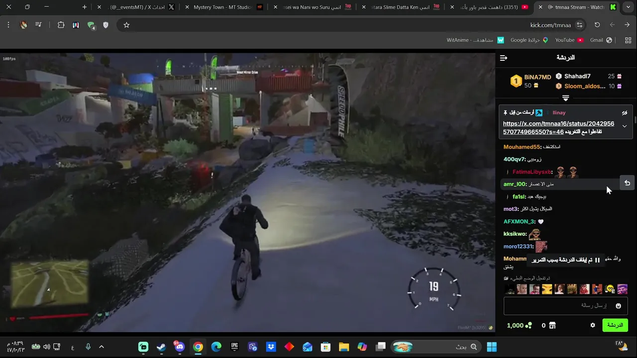Close the Mystery Town tab
The height and width of the screenshot is (358, 637).
tap(187, 7)
